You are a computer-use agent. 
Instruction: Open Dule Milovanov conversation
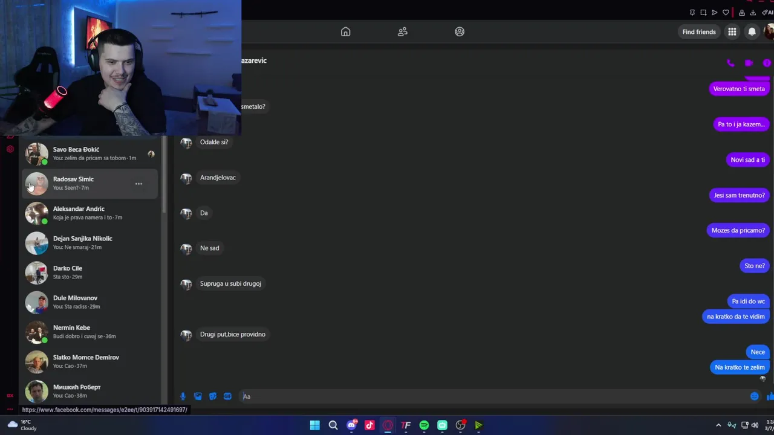(x=90, y=301)
